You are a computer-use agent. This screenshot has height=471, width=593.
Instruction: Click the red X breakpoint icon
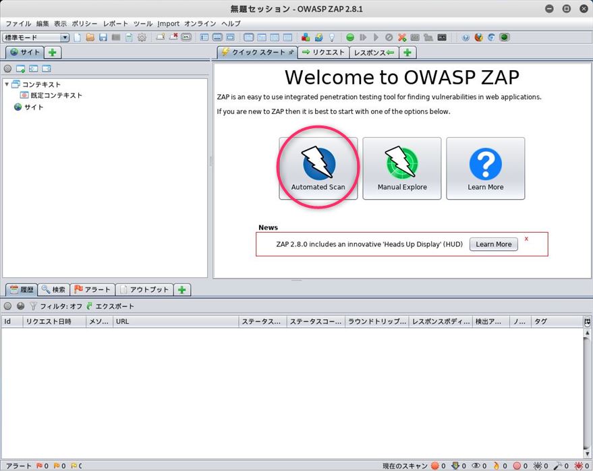pyautogui.click(x=402, y=38)
